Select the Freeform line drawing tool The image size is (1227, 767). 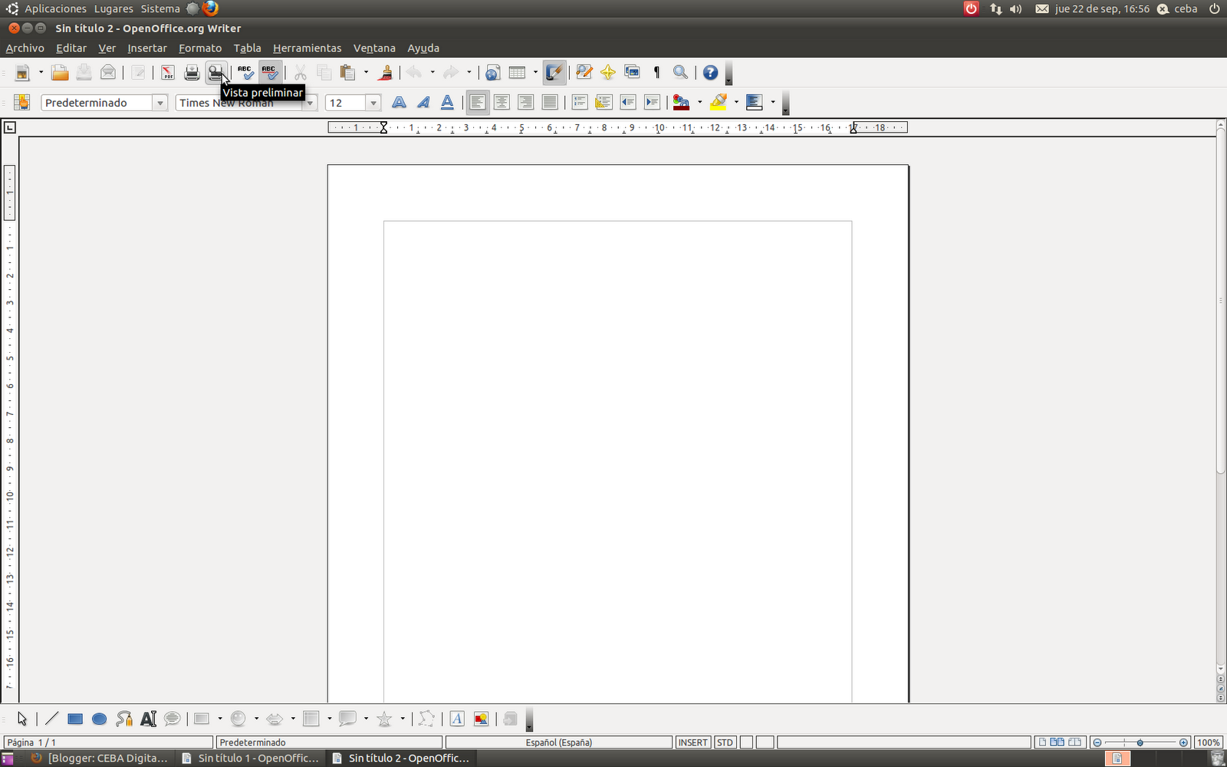(124, 719)
